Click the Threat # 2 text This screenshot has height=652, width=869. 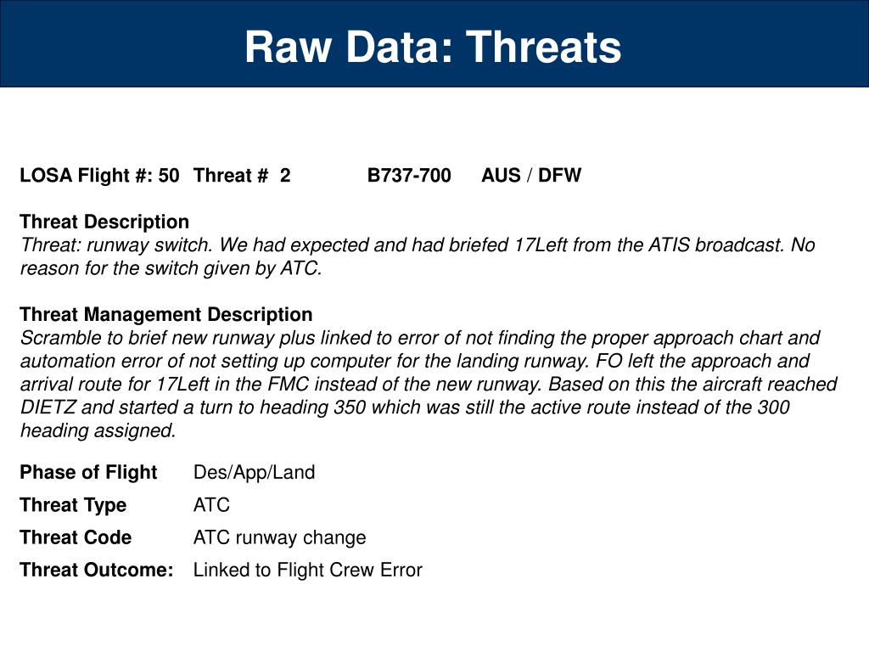click(242, 175)
